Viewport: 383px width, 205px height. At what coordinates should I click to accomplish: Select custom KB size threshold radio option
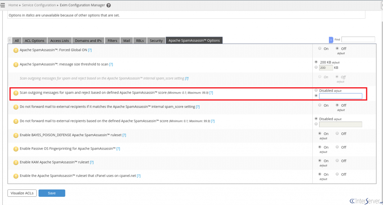pos(316,67)
